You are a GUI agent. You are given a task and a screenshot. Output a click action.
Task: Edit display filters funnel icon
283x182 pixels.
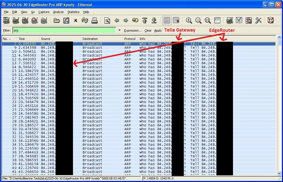pos(239,20)
